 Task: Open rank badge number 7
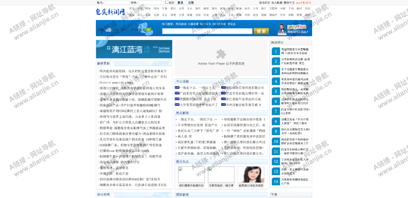(x=275, y=111)
